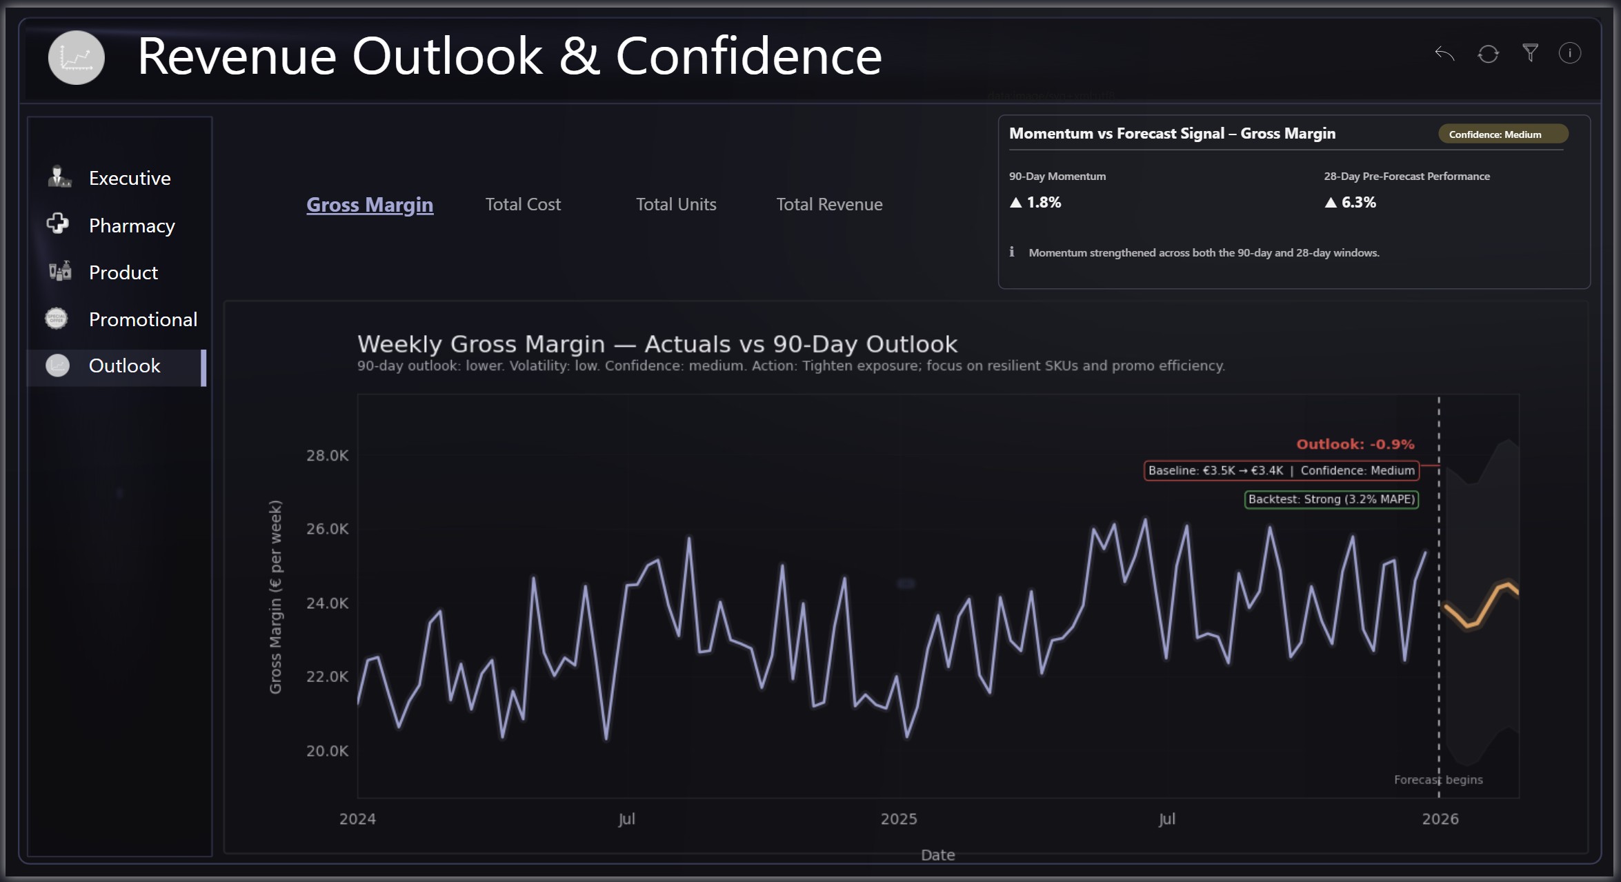Click the Outlook sidebar icon
Screen dimensions: 1621x882
point(58,365)
